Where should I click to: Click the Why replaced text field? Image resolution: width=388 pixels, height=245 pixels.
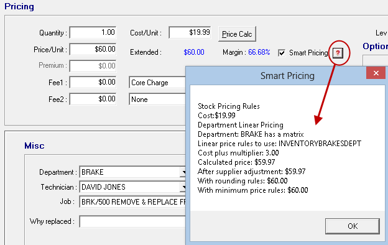132,221
